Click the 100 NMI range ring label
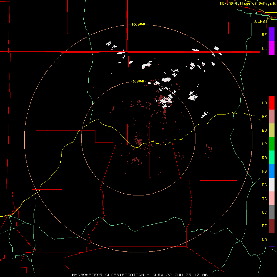This screenshot has width=277, height=277. [138, 24]
